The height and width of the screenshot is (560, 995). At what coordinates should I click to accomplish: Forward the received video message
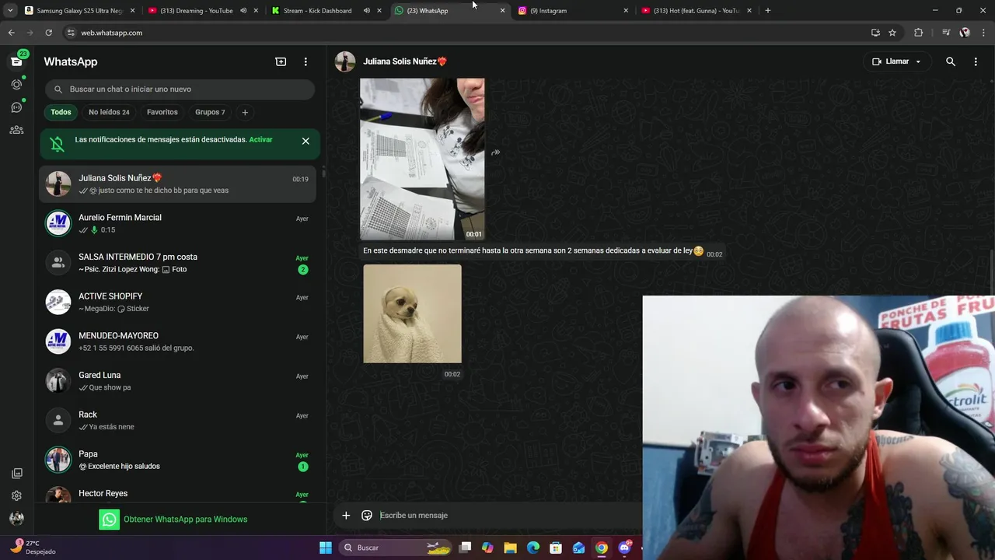[495, 152]
